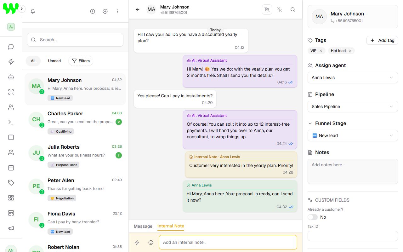Click the Qualifying stage badge on Charles Parker

point(61,131)
